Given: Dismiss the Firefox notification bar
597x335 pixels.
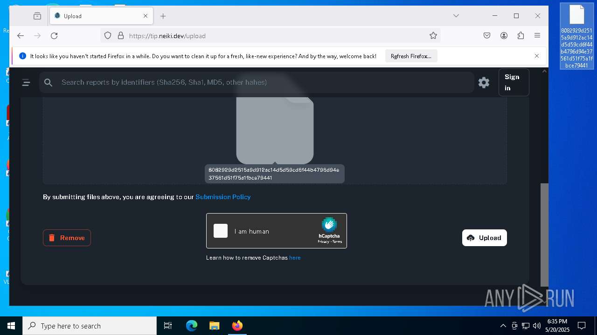Looking at the screenshot, I should click(x=537, y=56).
